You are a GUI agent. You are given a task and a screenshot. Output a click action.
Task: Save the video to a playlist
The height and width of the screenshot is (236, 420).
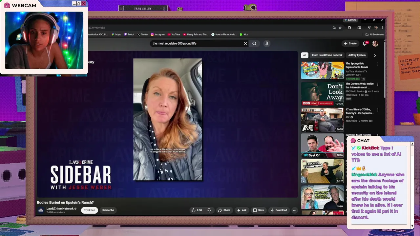click(258, 210)
